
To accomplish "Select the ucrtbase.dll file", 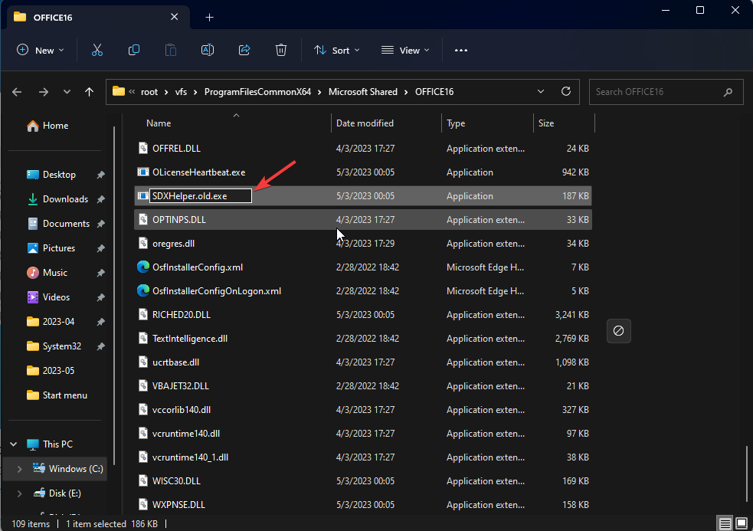I will click(x=362, y=362).
